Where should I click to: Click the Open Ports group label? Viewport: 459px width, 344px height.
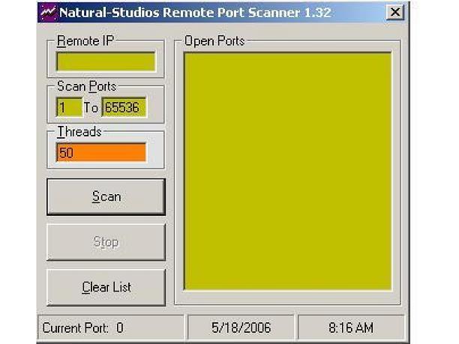click(x=214, y=41)
